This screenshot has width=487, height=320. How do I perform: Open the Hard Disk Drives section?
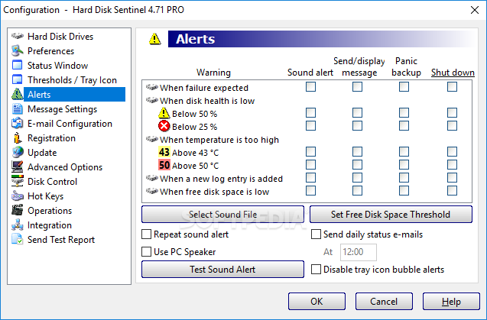click(60, 37)
